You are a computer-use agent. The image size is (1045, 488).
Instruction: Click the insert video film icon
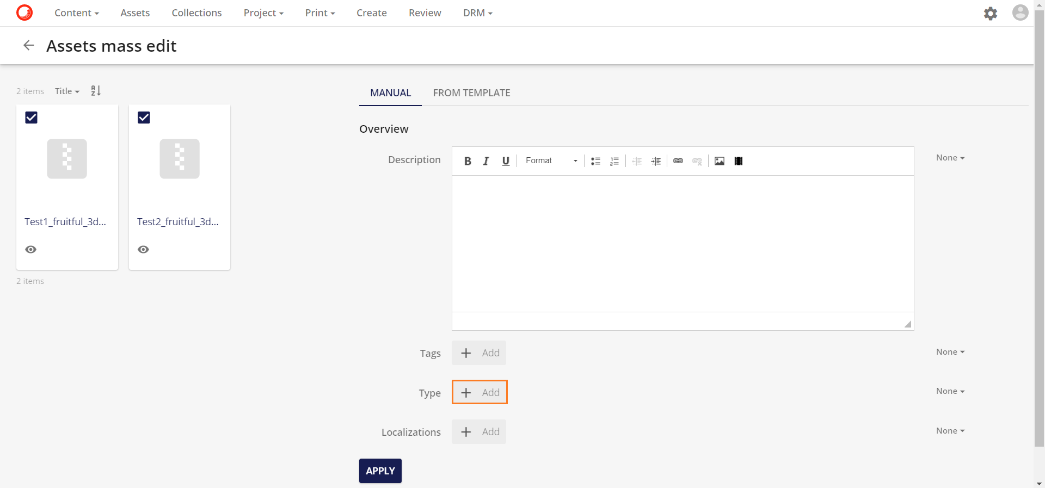(738, 161)
